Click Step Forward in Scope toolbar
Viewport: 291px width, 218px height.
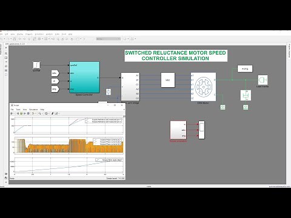click(x=25, y=113)
